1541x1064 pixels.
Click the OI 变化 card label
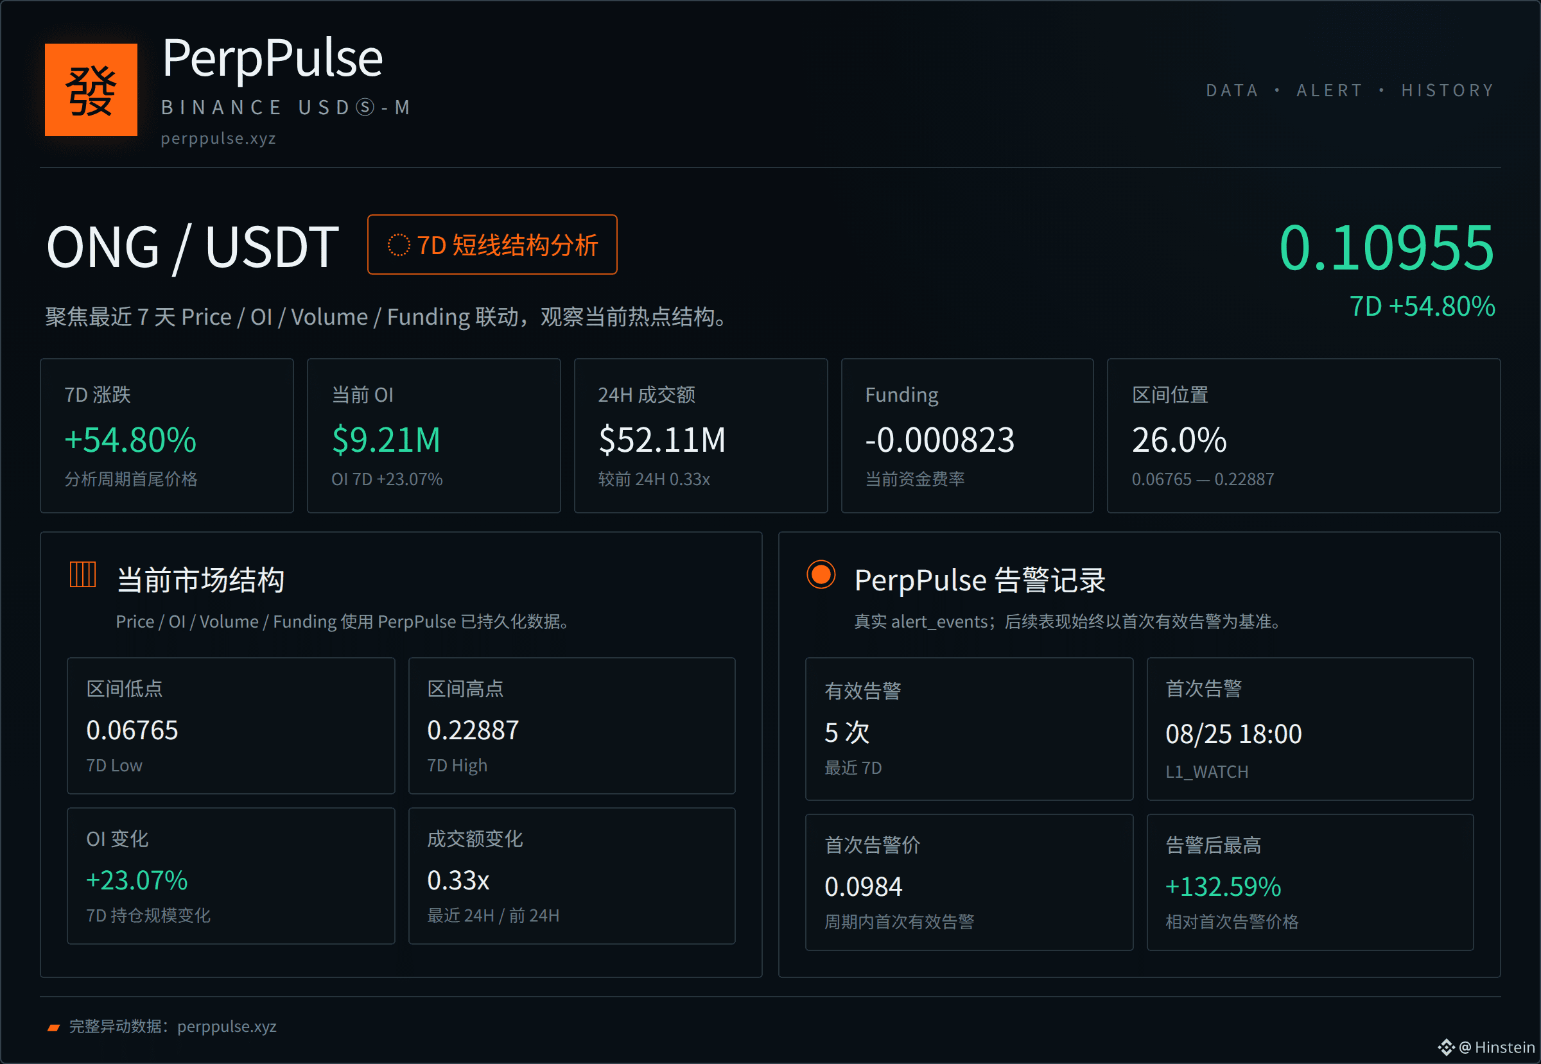(118, 839)
